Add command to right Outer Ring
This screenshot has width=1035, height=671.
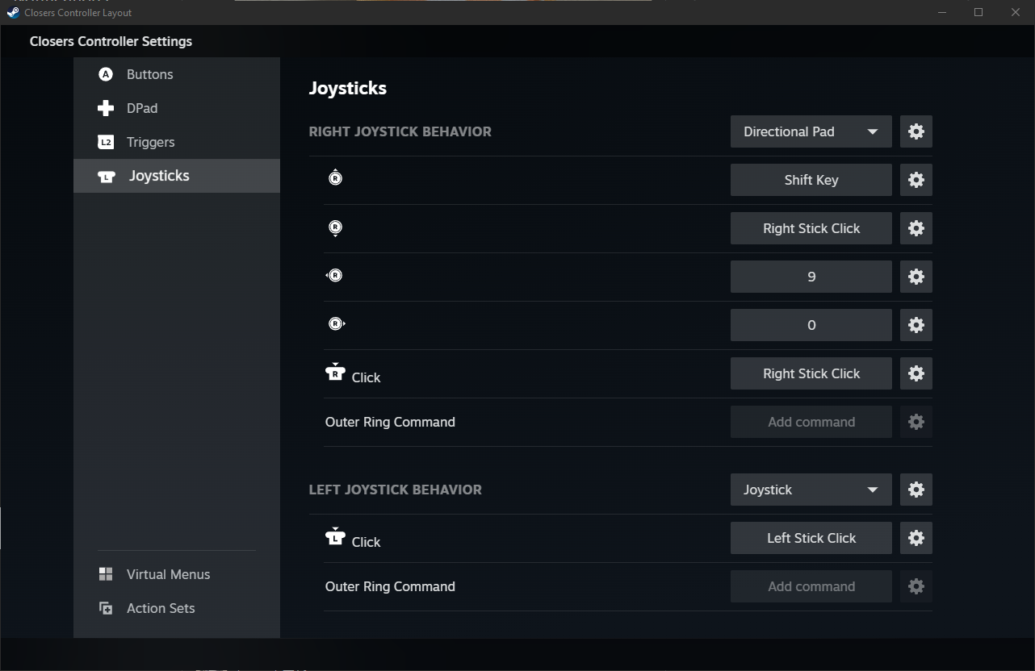tap(811, 422)
